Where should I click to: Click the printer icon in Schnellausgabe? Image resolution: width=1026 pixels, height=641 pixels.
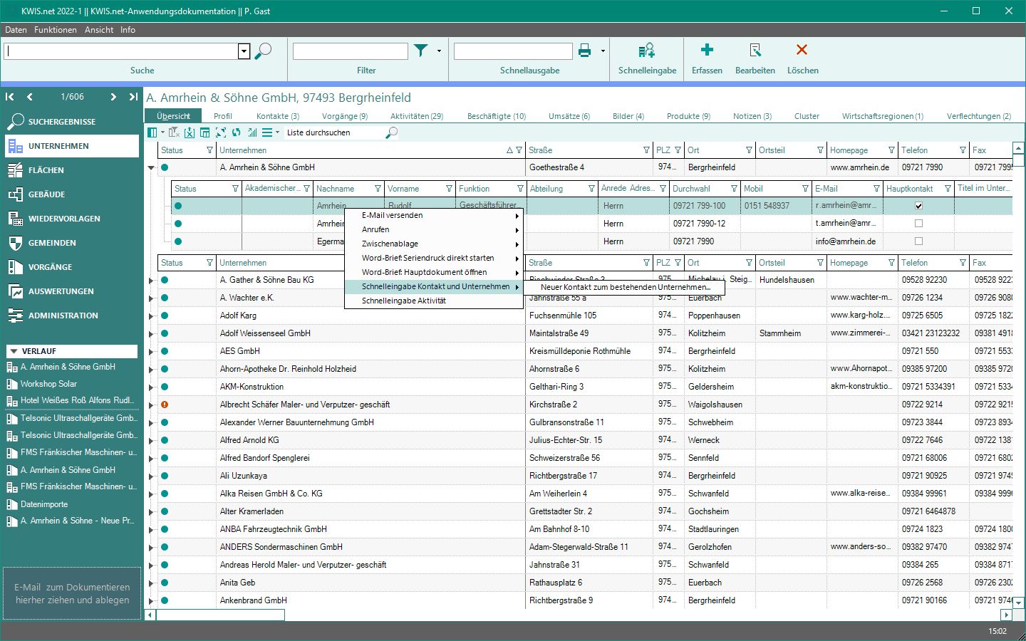click(584, 51)
